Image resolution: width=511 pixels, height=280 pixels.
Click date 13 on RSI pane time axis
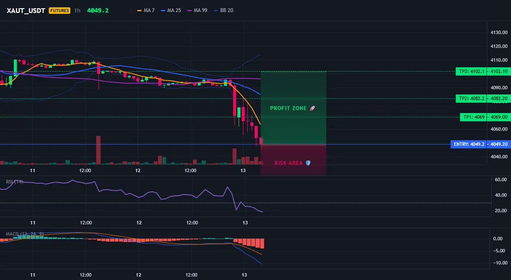tap(245, 223)
